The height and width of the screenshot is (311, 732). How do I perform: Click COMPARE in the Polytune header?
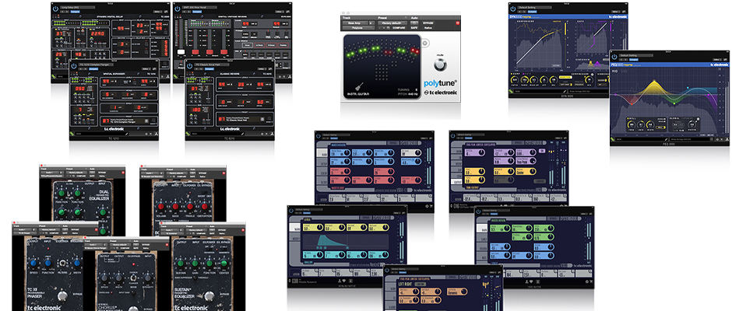coord(399,28)
